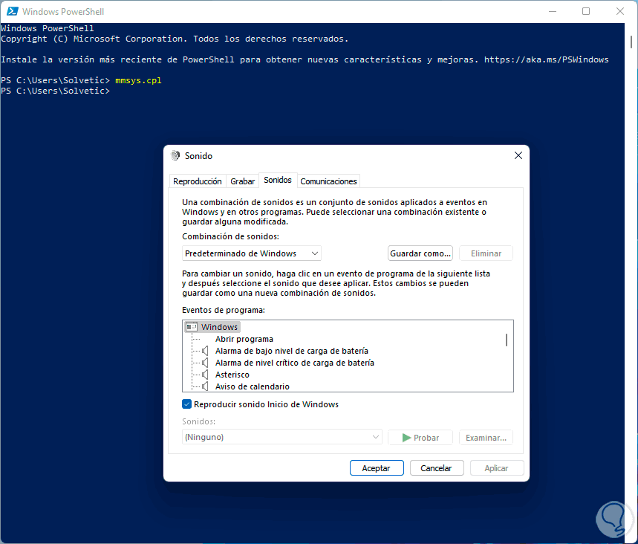Click the Windows program events icon

pos(191,327)
